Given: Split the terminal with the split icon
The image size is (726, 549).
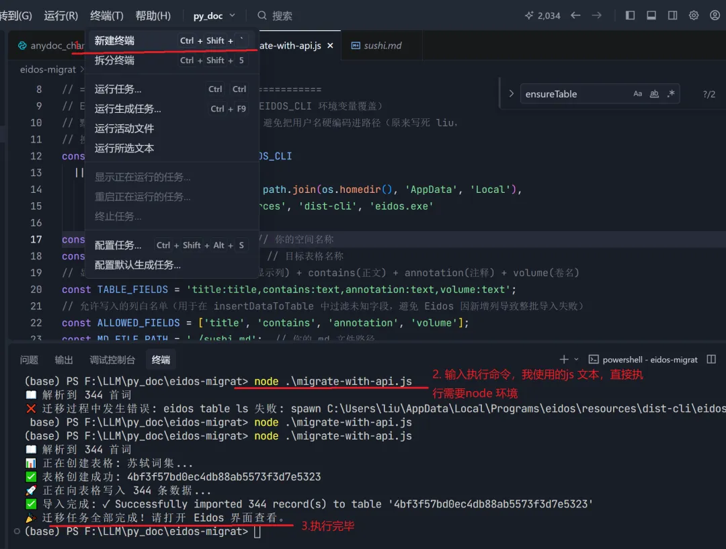Looking at the screenshot, I should [x=712, y=360].
